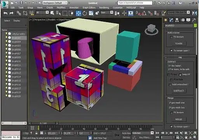199x140 pixels.
Task: Click the TOWER button
Action: coord(179,44)
